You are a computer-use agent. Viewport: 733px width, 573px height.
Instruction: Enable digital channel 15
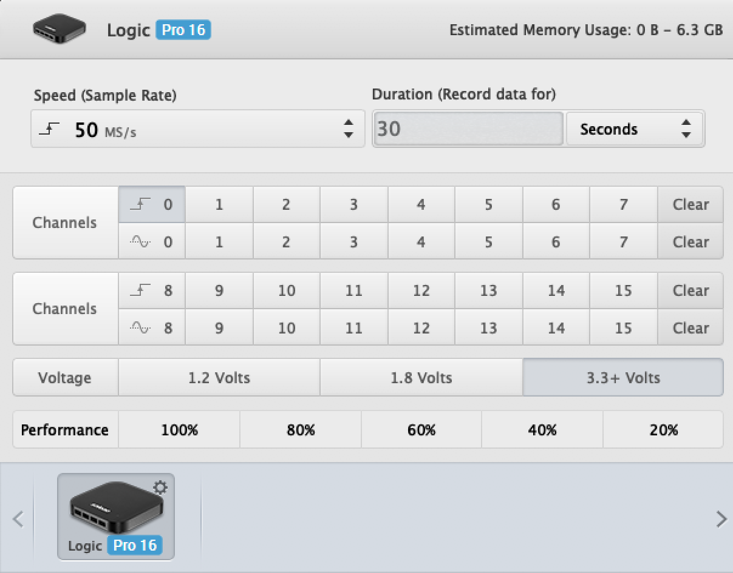click(623, 290)
